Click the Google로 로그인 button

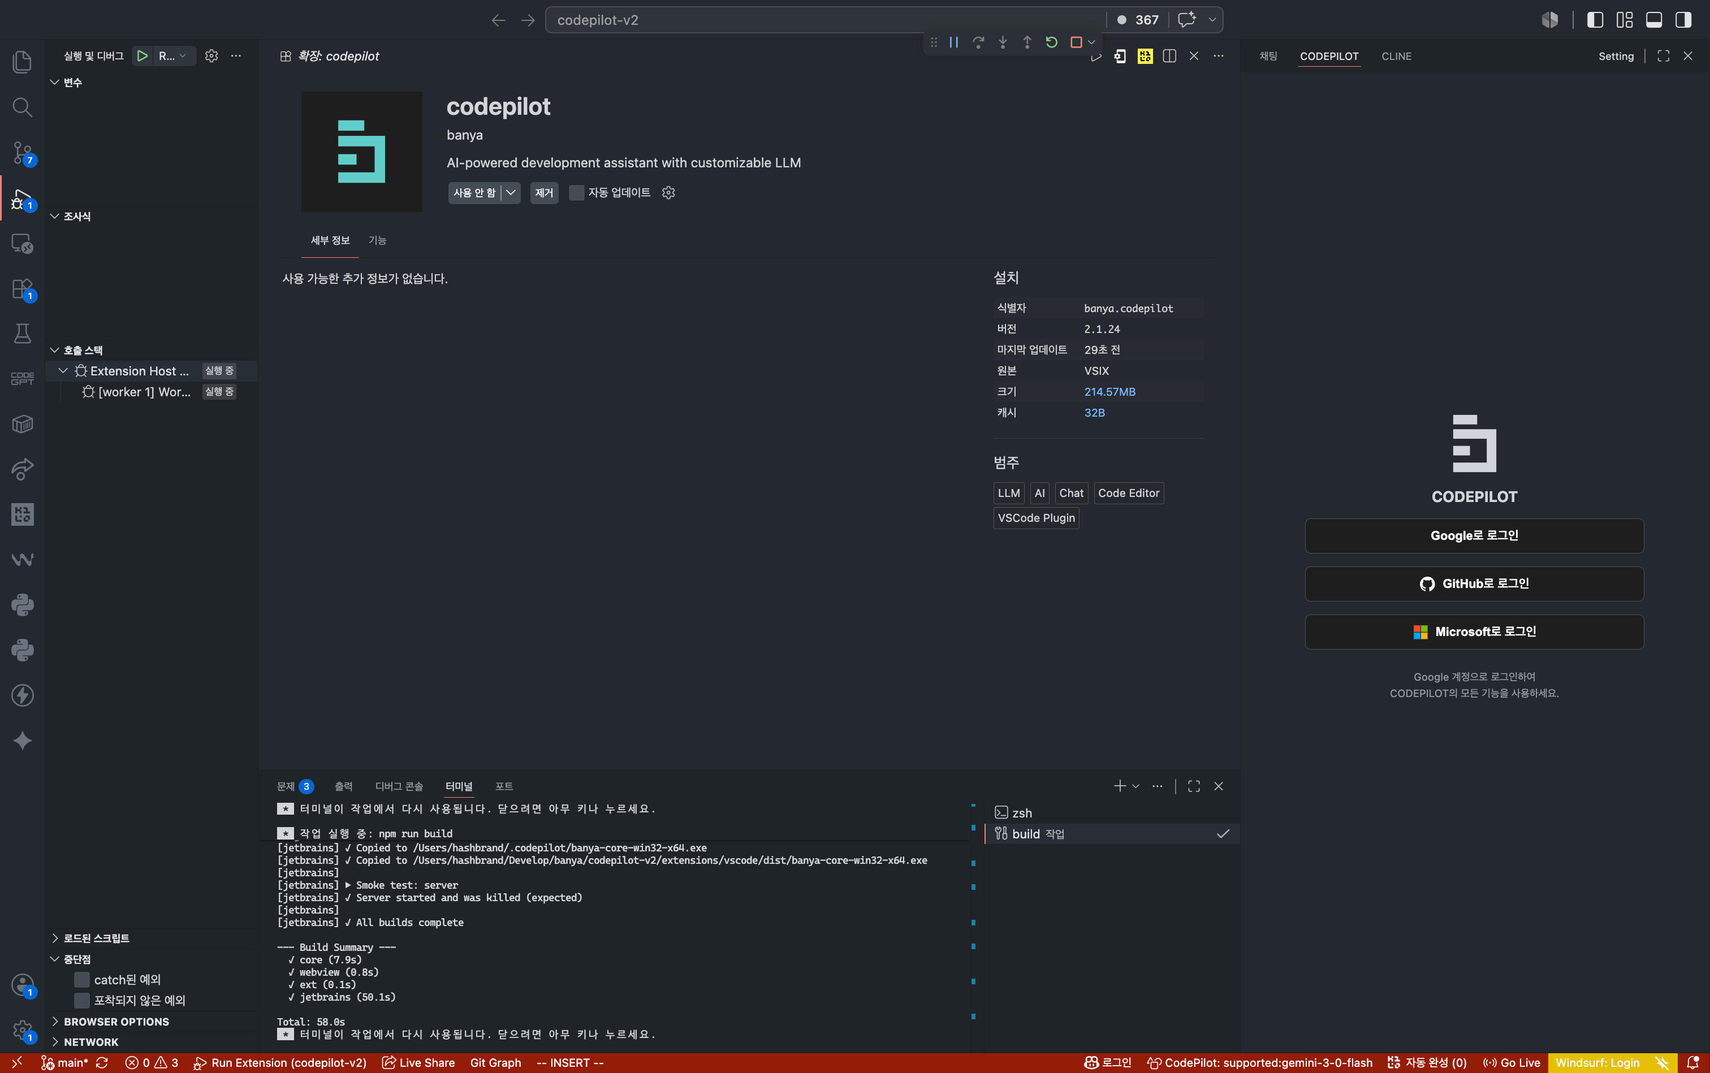coord(1474,536)
